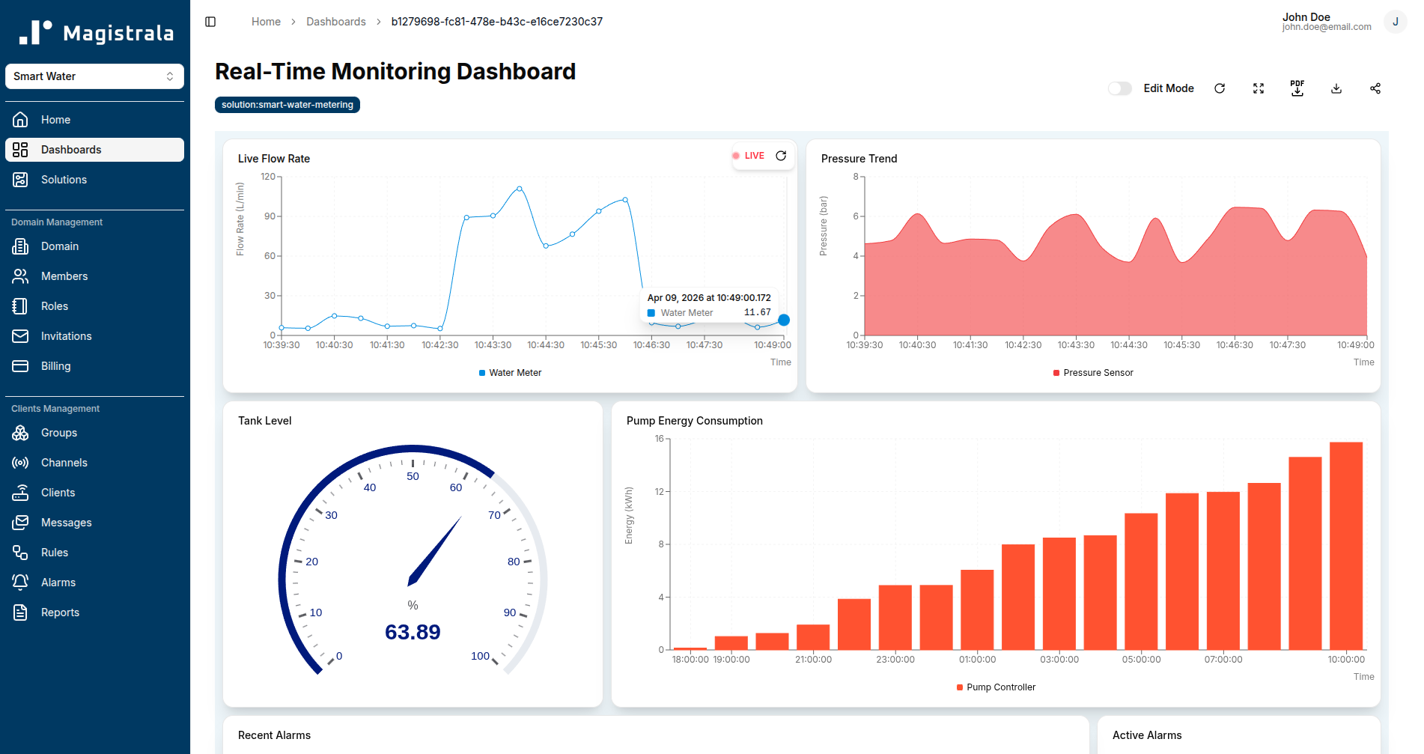Screen dimensions: 1424x754
Task: Refresh the Live Flow Rate chart
Action: click(x=781, y=155)
